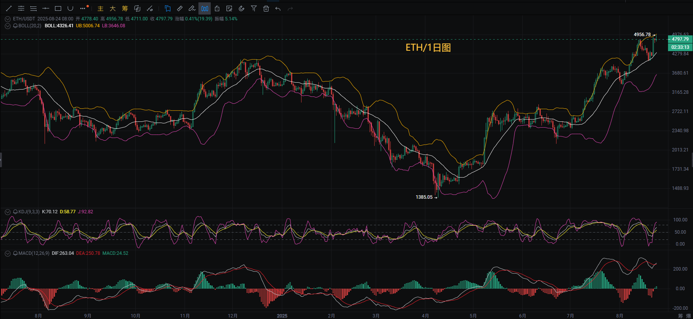Viewport: 693px width, 319px height.
Task: Open the right side panel handle
Action: tap(692, 159)
